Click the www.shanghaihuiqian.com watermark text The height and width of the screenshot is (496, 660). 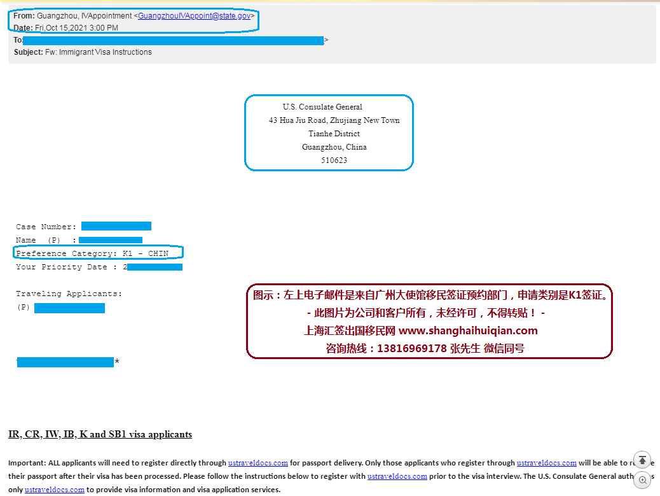468,330
